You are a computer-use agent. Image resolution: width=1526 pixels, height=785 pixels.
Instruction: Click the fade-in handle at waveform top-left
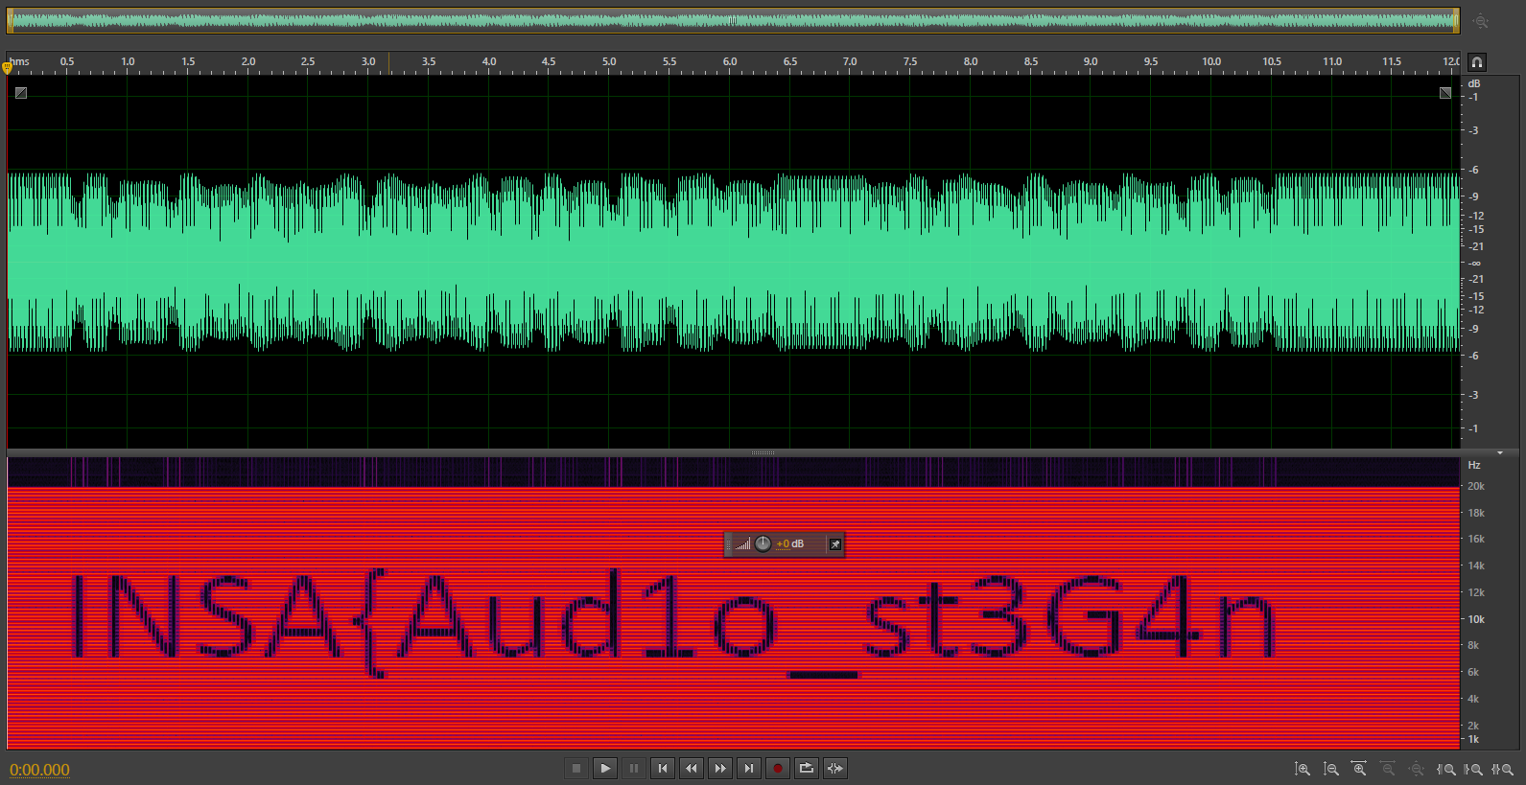[21, 93]
